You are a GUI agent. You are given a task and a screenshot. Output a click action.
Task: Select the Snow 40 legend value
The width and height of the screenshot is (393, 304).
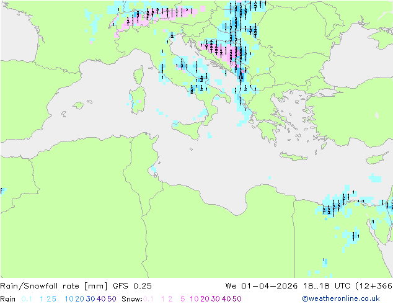click(x=226, y=299)
